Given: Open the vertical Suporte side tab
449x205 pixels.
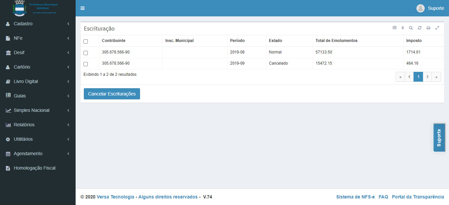Looking at the screenshot, I should [x=439, y=137].
